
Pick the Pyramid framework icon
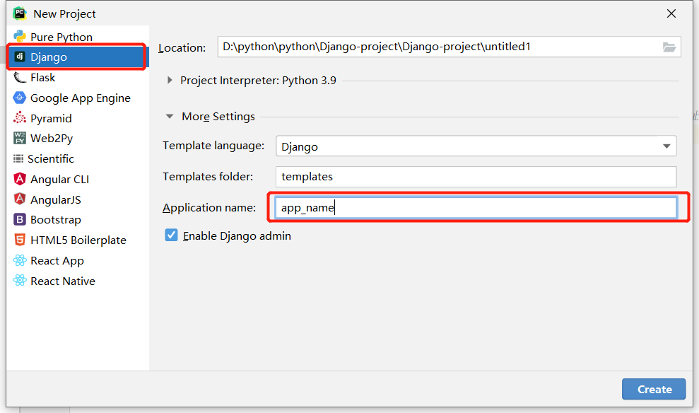tap(20, 119)
